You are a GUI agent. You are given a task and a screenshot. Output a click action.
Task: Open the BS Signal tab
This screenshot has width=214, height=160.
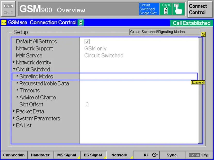click(93, 155)
